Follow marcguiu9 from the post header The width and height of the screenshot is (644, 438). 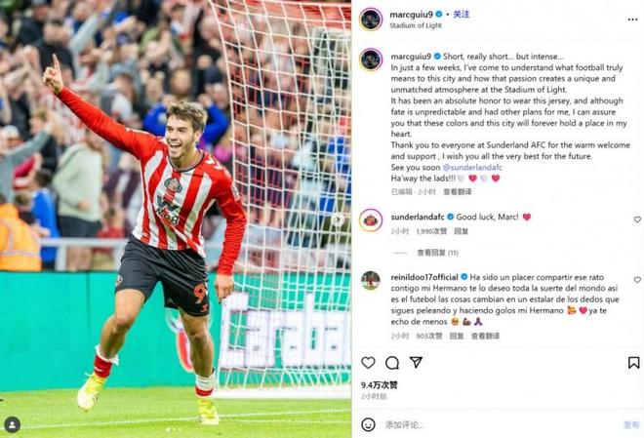tap(461, 15)
